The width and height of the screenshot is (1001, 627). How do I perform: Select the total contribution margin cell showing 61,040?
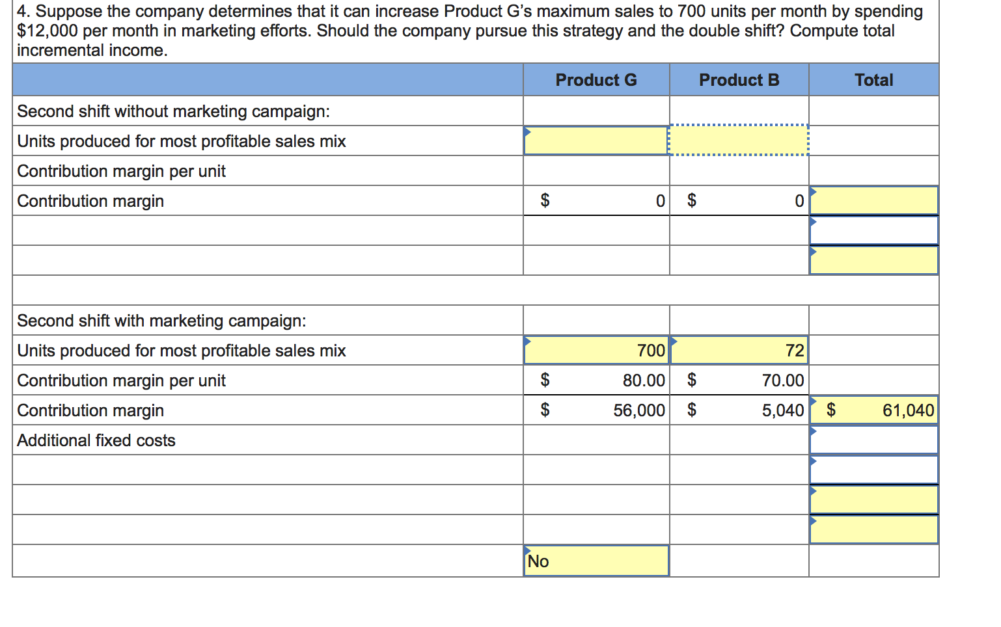pyautogui.click(x=874, y=410)
